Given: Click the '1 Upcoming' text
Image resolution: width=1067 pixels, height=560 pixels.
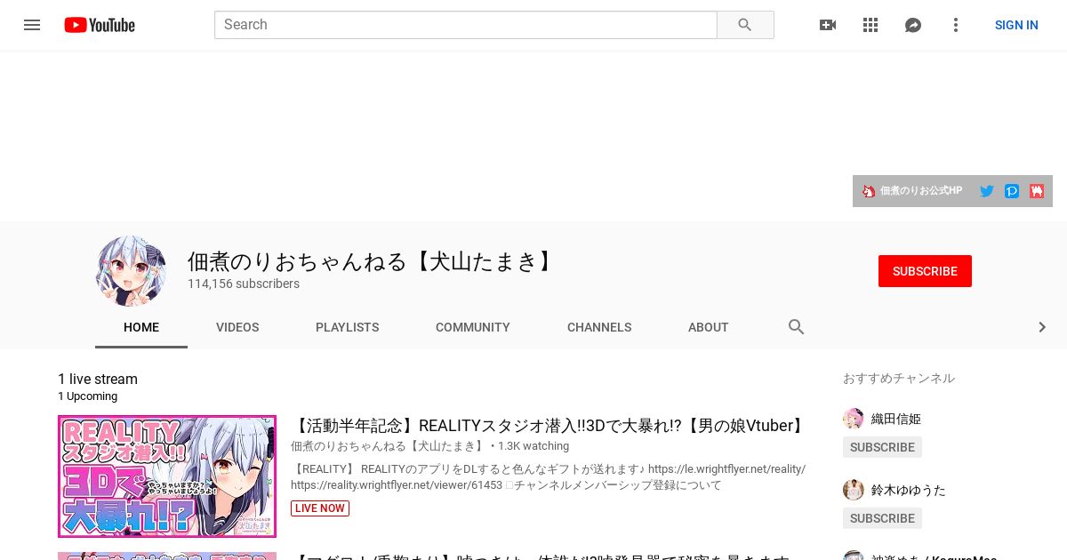Looking at the screenshot, I should (x=87, y=396).
